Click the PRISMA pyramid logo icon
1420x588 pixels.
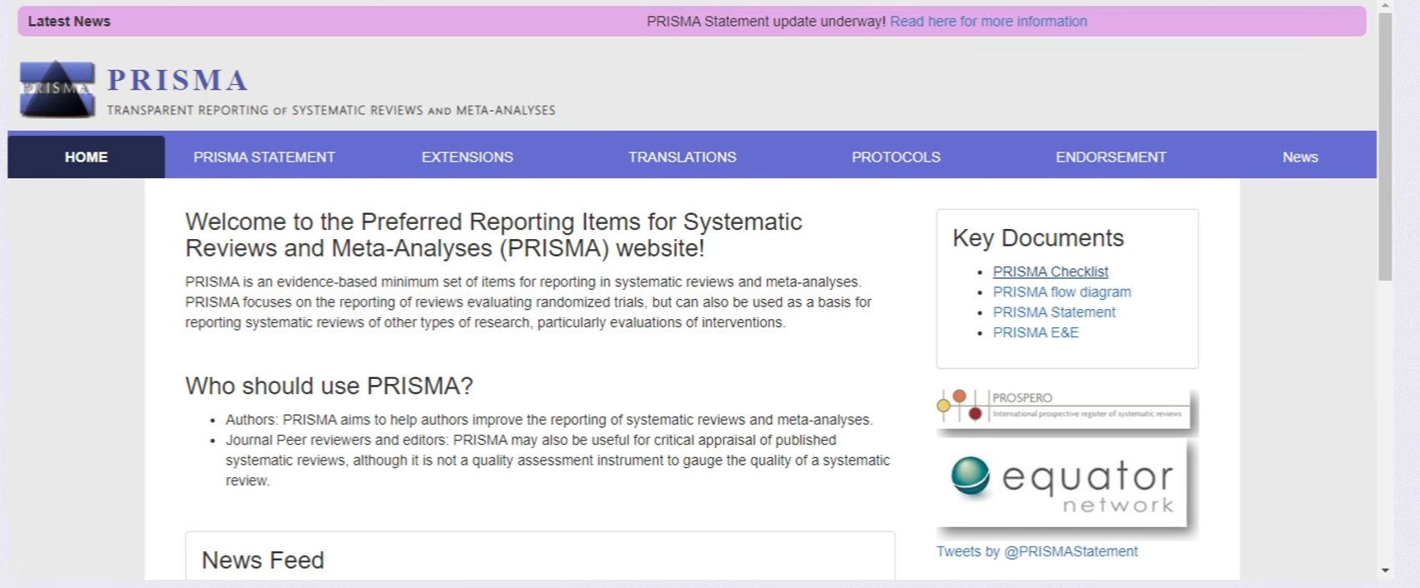point(57,88)
